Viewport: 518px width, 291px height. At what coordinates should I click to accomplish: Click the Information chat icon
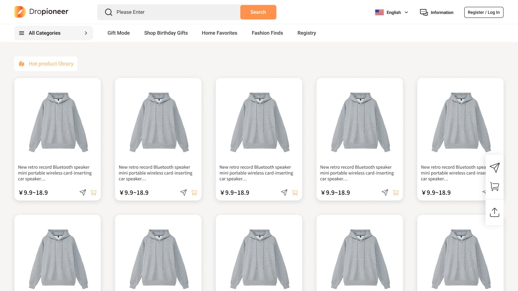click(x=424, y=12)
